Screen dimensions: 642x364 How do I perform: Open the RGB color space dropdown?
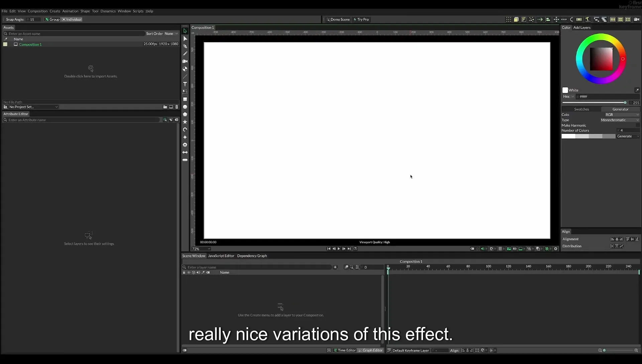[622, 115]
